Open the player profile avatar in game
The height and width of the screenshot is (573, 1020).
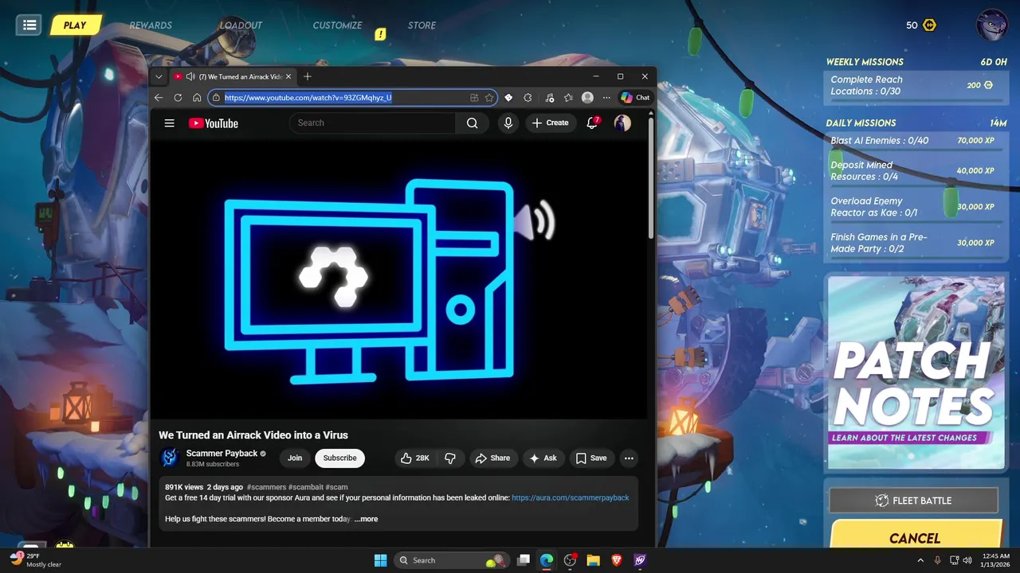(992, 25)
